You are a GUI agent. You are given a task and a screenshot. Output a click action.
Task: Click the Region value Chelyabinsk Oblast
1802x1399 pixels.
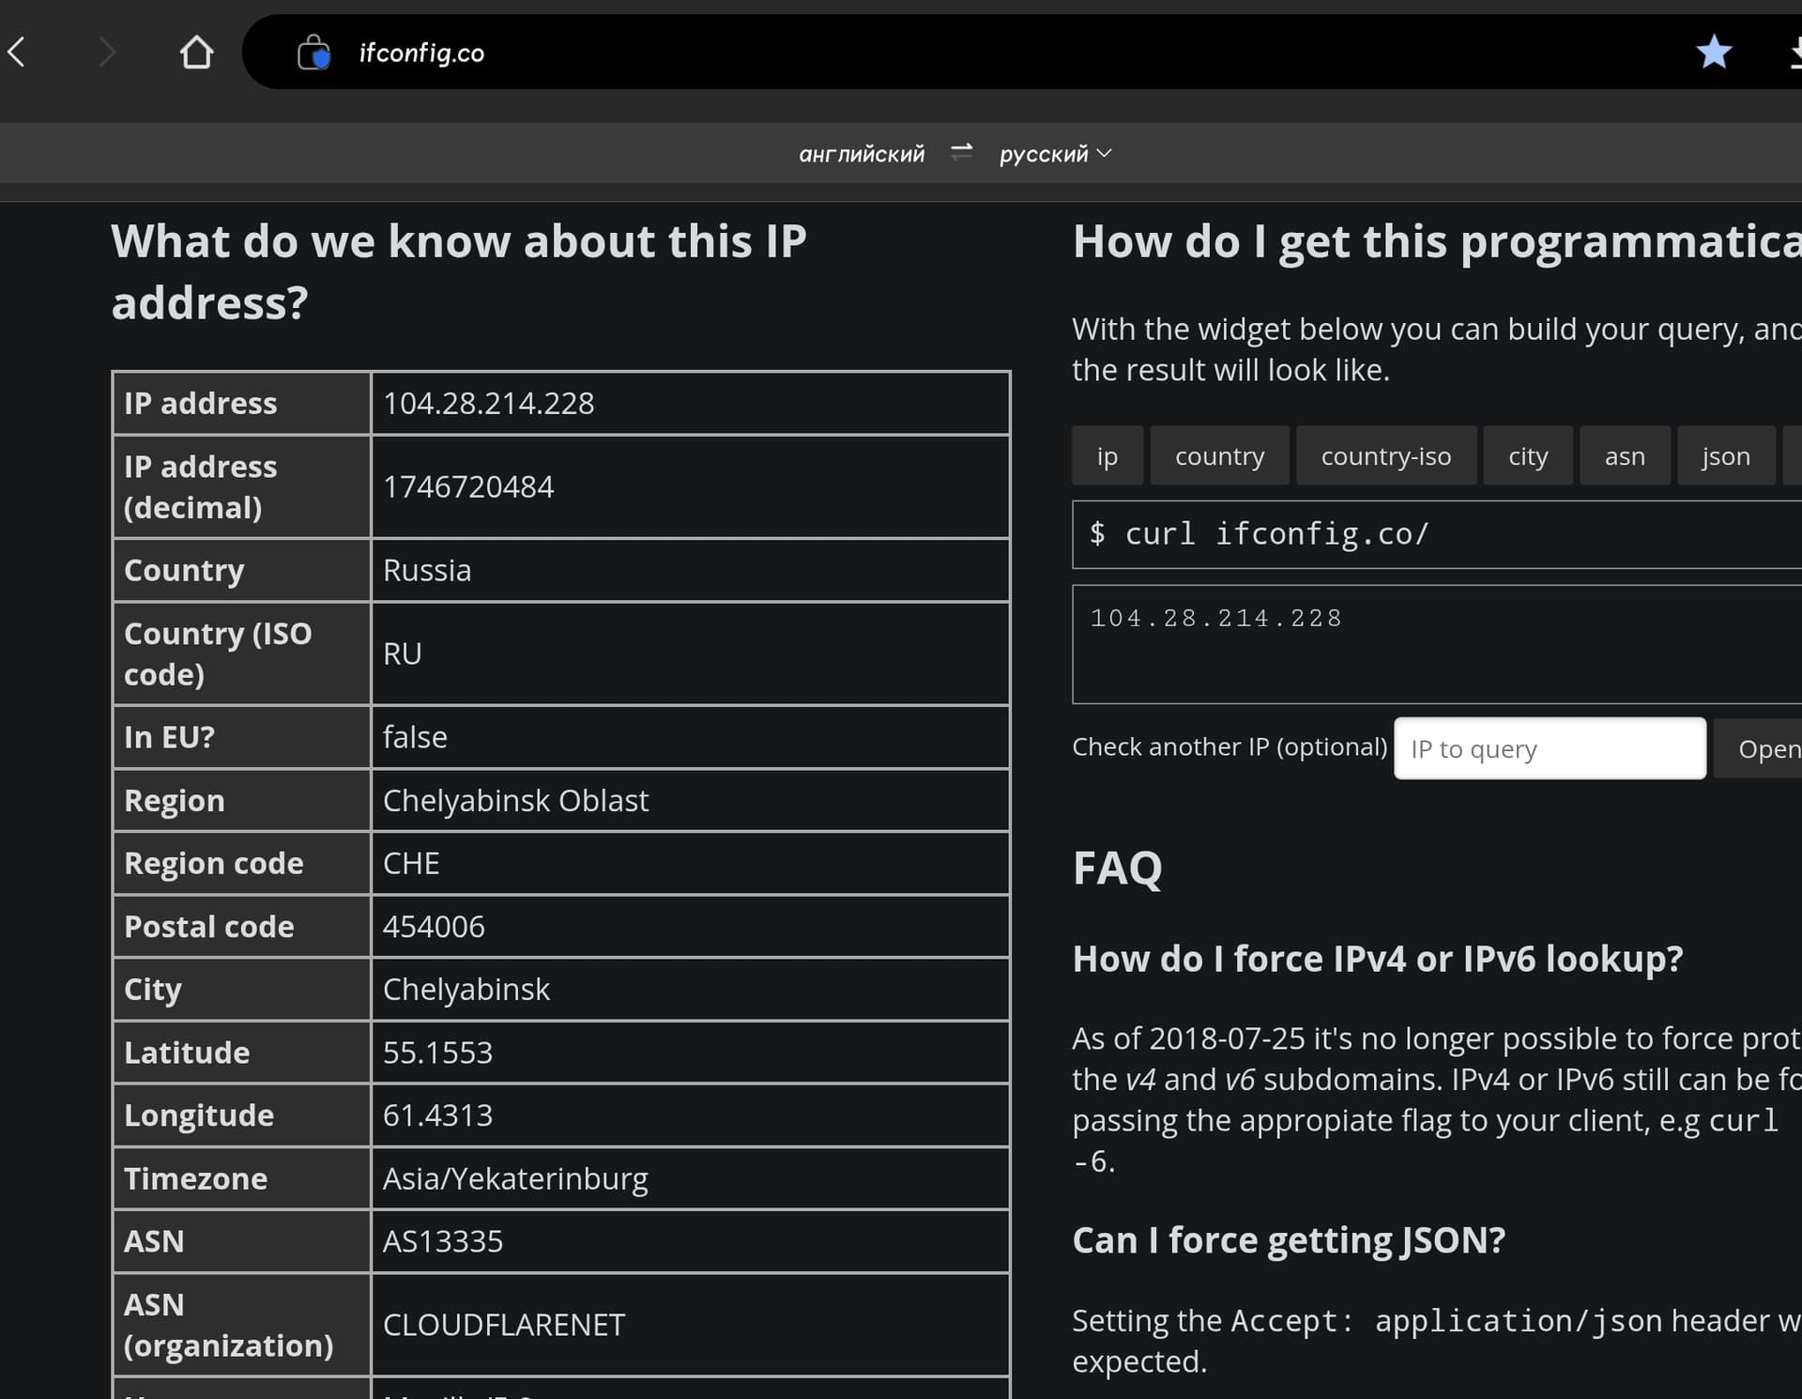[515, 801]
